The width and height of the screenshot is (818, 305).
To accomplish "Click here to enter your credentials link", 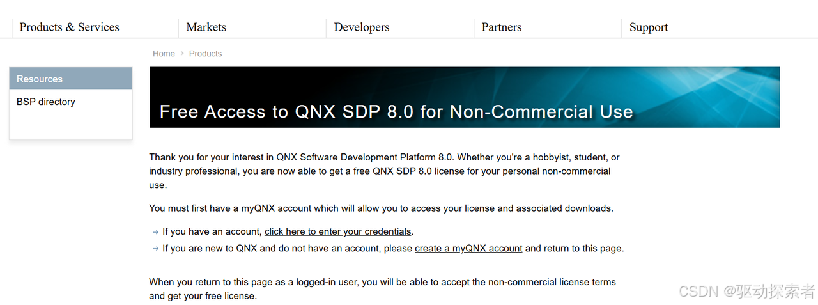I will pos(337,231).
